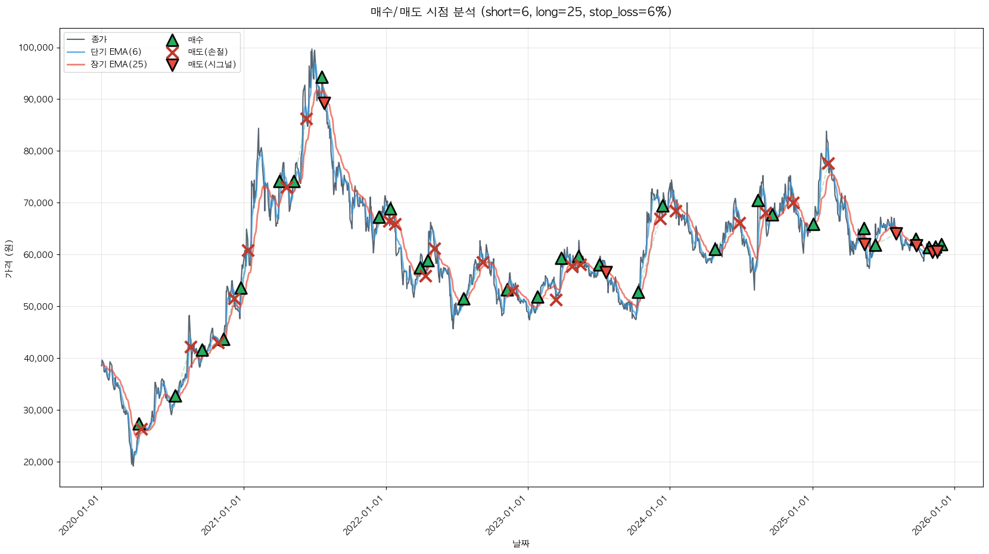This screenshot has width=989, height=554.
Task: Click the gray 종가 line sample in legend
Action: (76, 40)
